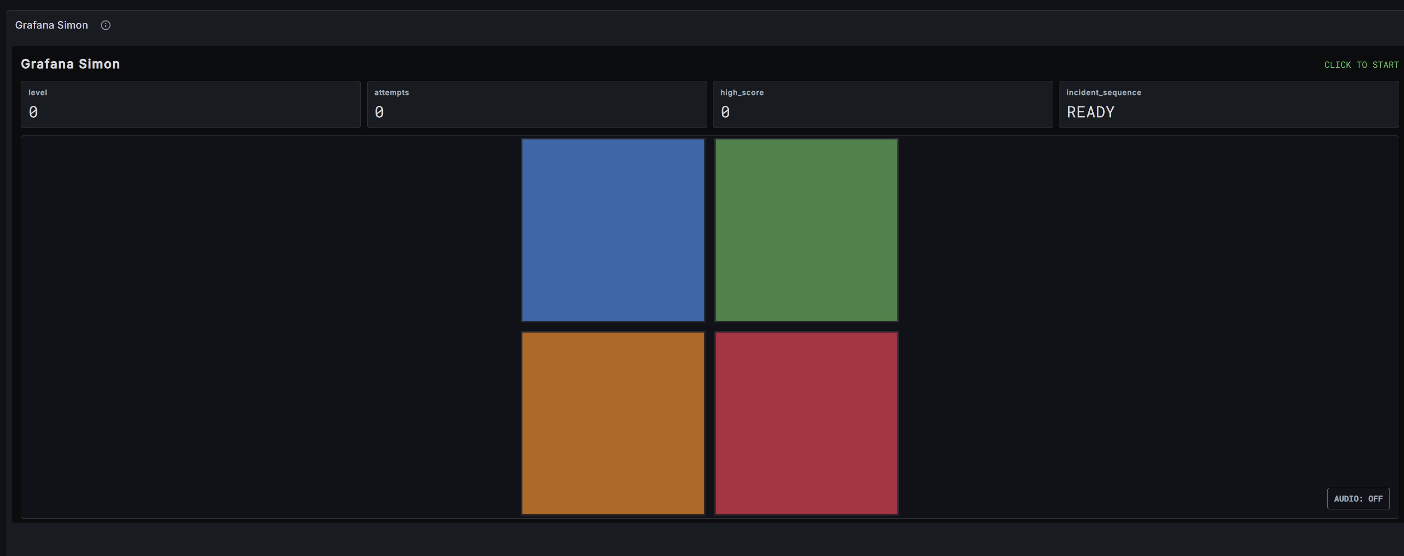The image size is (1404, 556).
Task: Select the level stat card
Action: click(x=190, y=105)
